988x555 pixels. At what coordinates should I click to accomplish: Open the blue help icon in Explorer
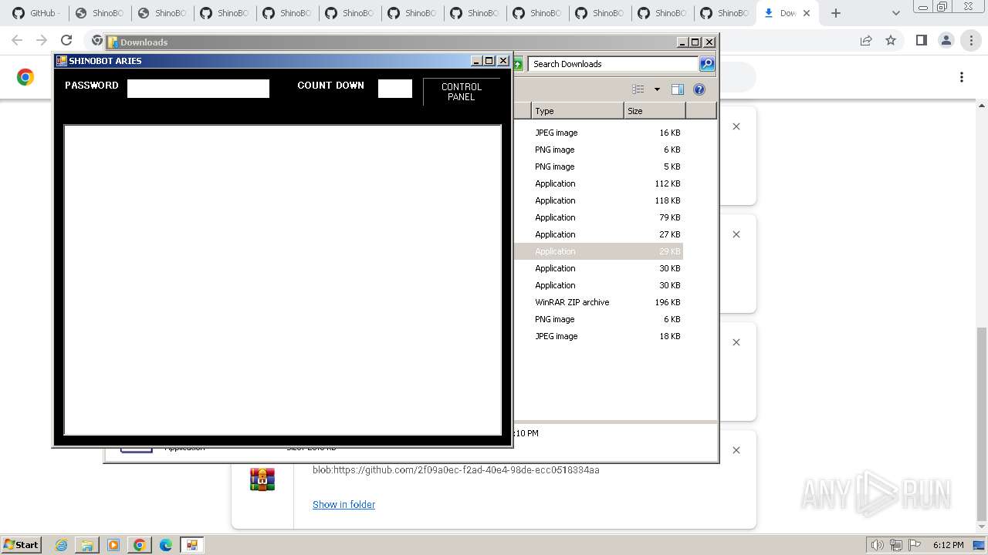tap(699, 89)
